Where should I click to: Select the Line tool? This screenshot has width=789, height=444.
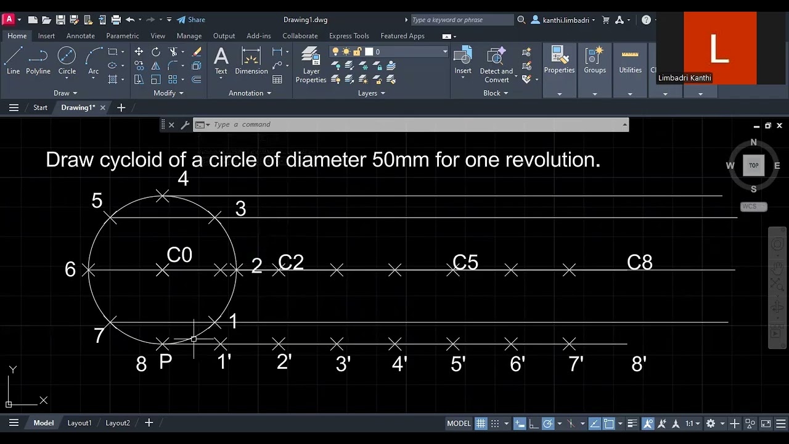(13, 60)
